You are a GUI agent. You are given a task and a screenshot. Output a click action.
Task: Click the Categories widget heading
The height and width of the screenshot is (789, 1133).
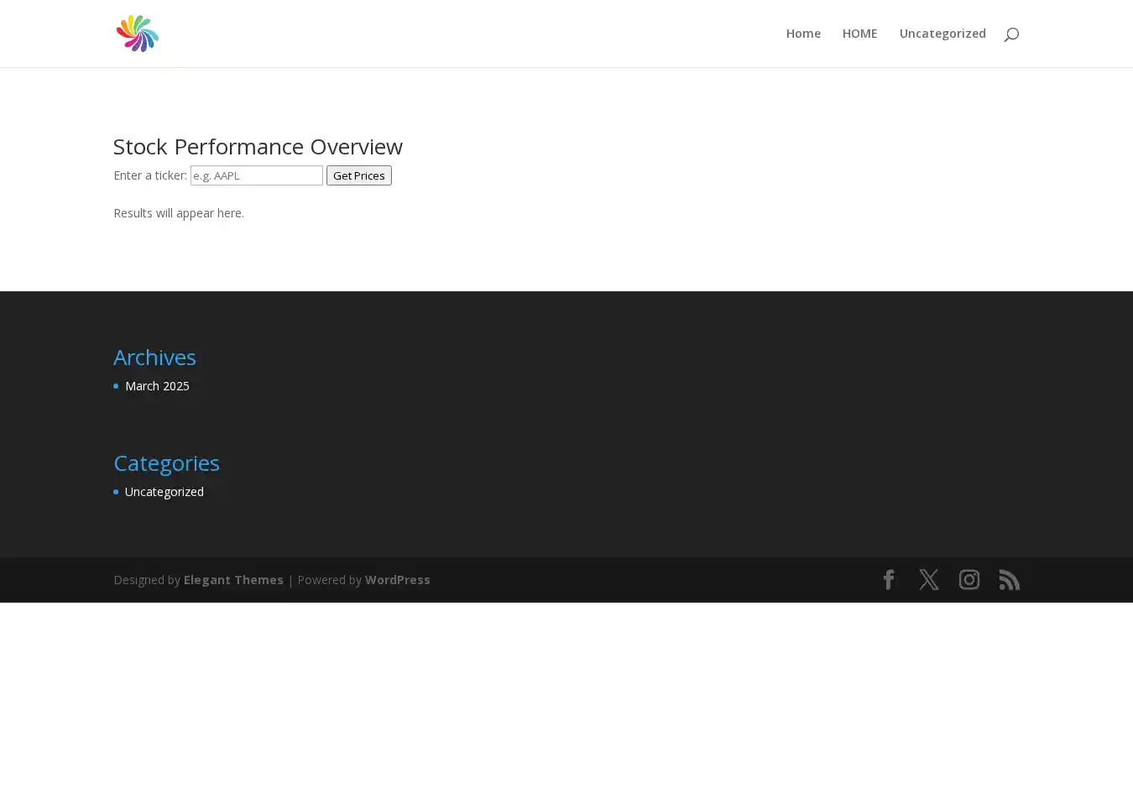tap(166, 462)
